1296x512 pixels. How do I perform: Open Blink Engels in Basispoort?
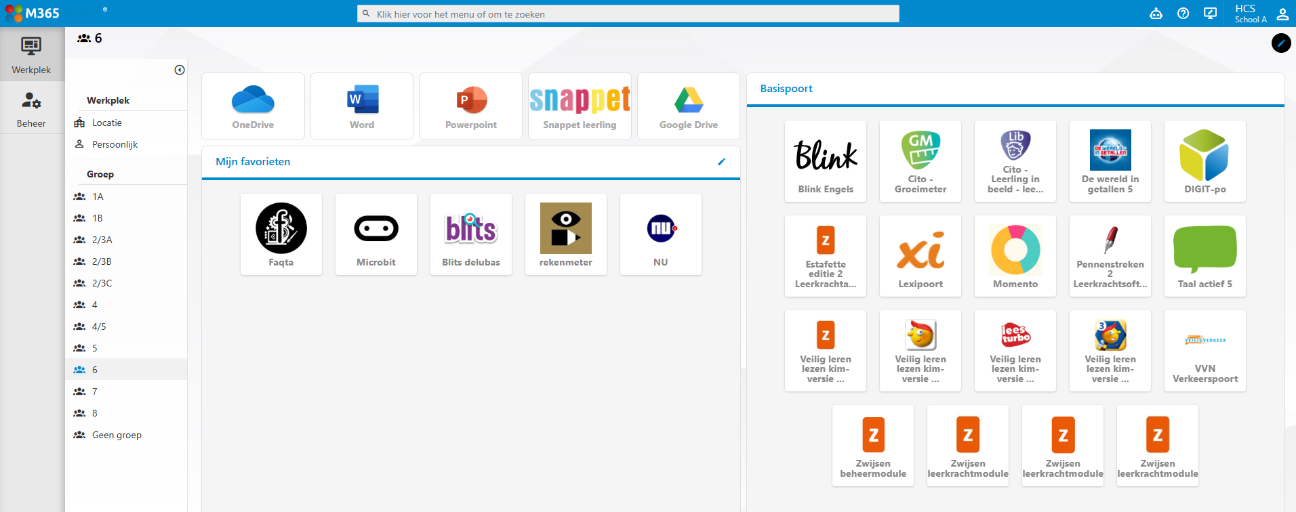coord(826,161)
